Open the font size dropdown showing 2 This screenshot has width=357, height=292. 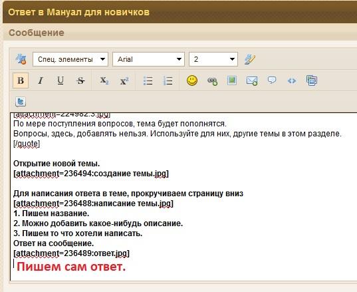tap(213, 59)
